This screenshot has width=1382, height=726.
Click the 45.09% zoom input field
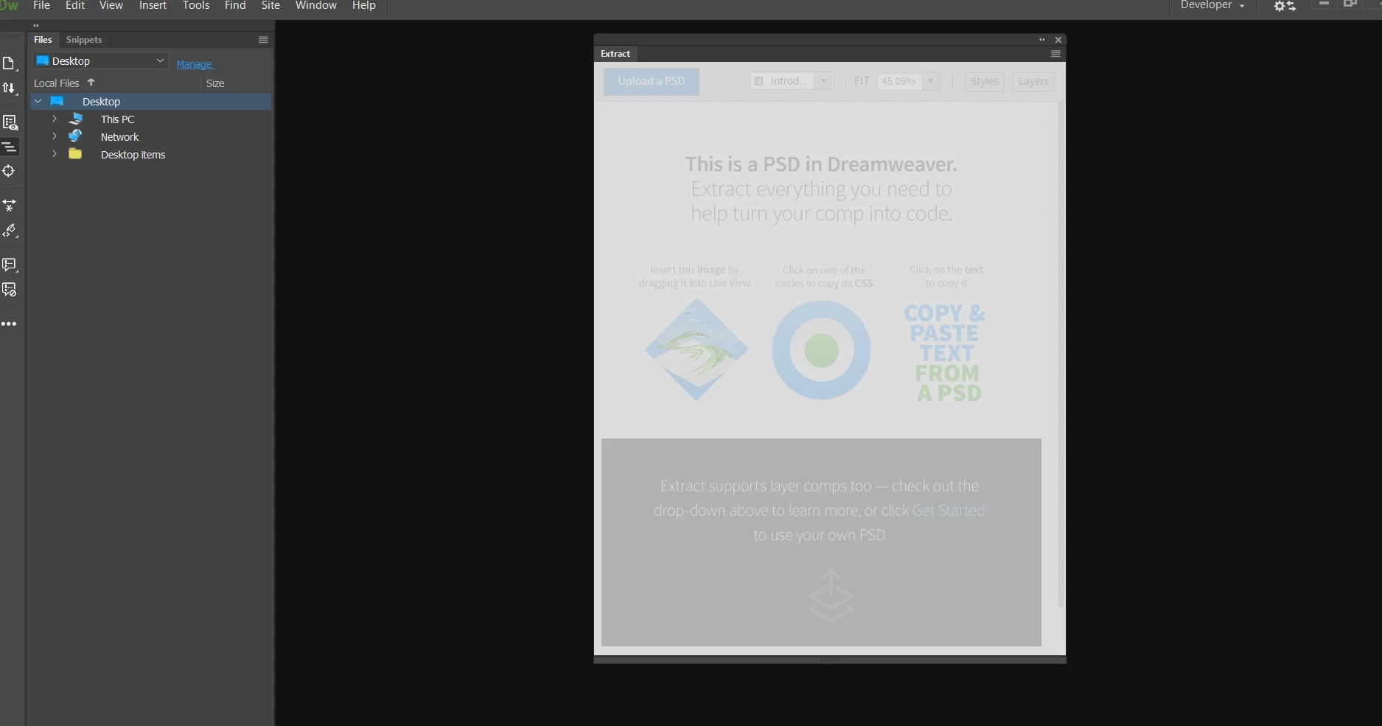[x=900, y=81]
